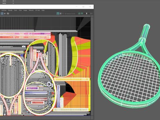The height and width of the screenshot is (120, 160).
Task: Open the Image menu
Action: pyautogui.click(x=25, y=10)
